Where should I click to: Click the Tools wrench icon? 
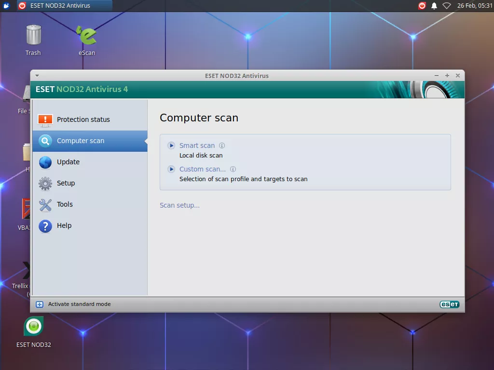pyautogui.click(x=45, y=205)
